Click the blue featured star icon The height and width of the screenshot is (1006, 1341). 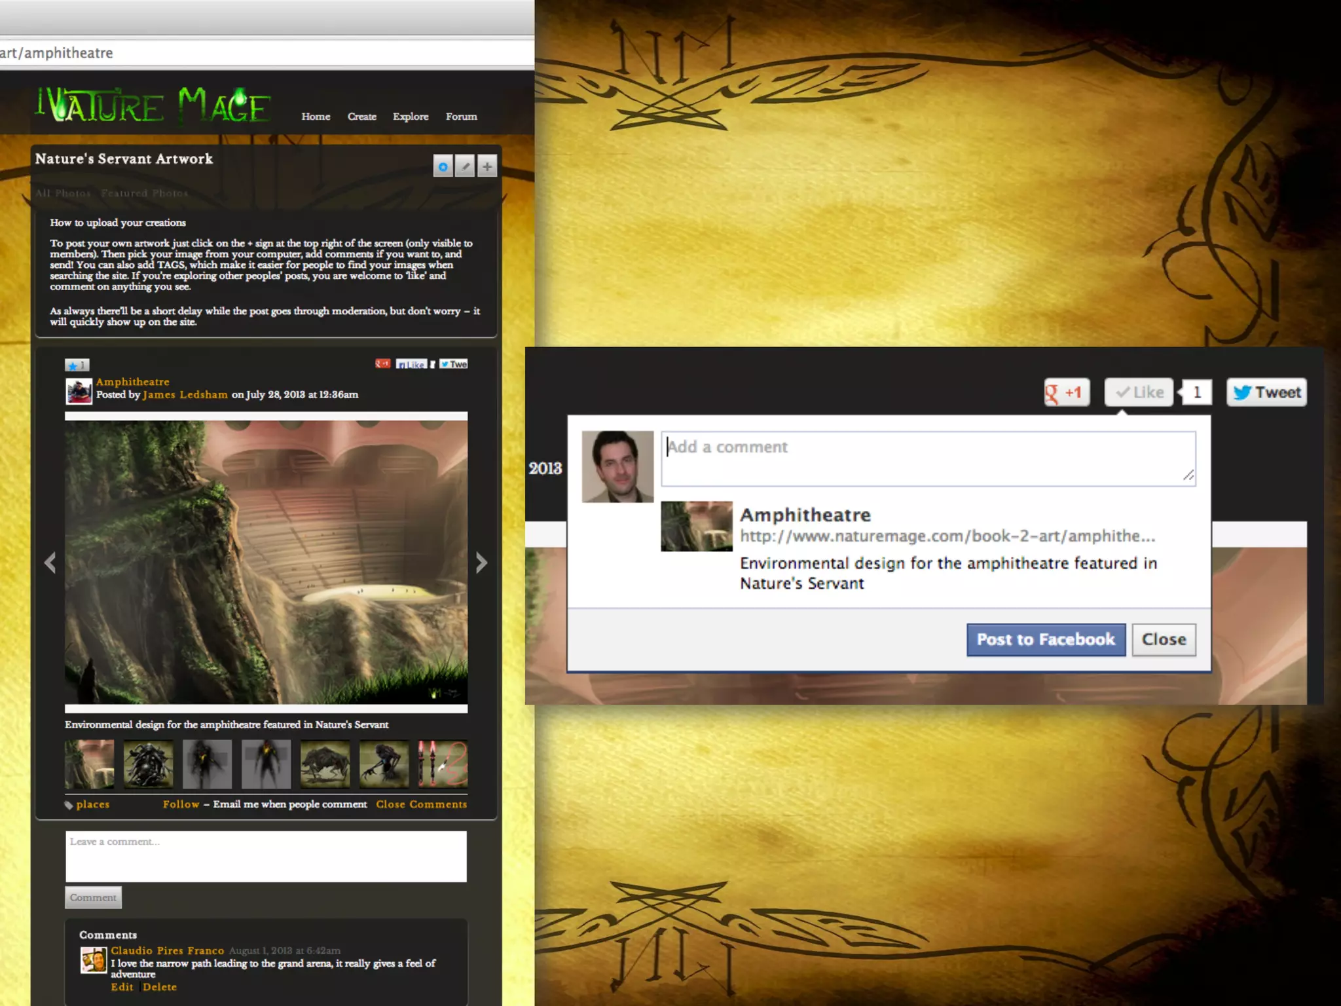[x=443, y=166]
